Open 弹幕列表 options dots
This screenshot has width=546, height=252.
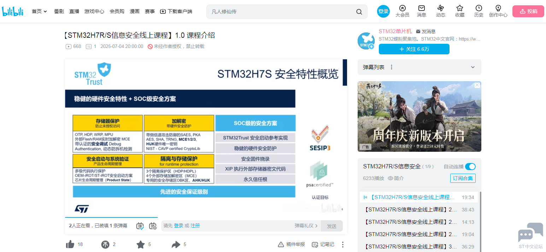[392, 67]
